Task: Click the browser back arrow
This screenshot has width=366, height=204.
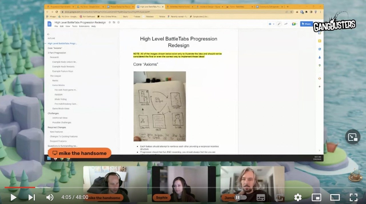Action: (x=48, y=12)
